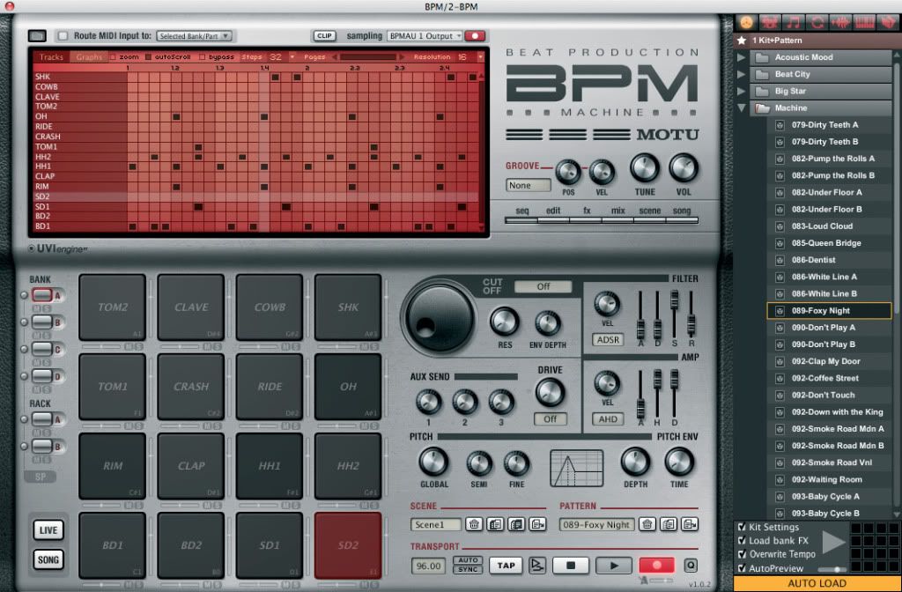Viewport: 902px width, 592px height.
Task: Click the AUTO LOAD button
Action: [x=817, y=583]
